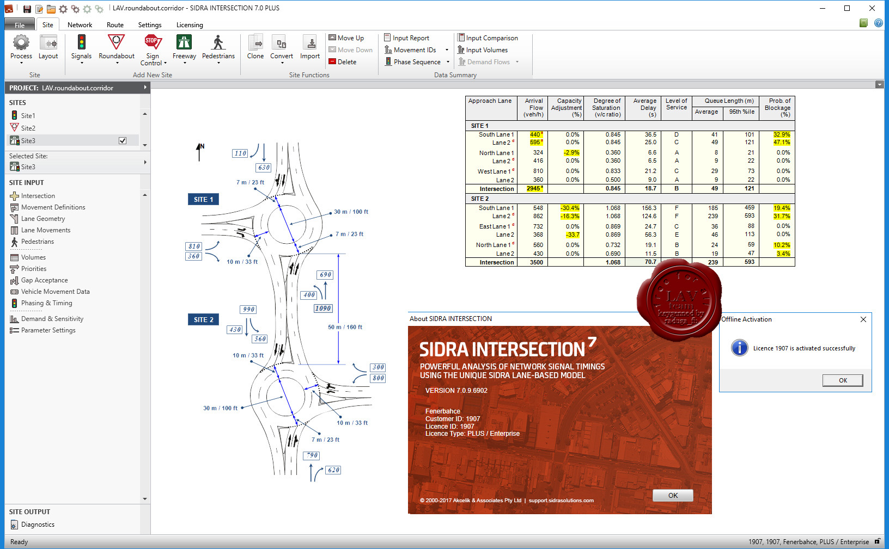889x549 pixels.
Task: Select Site1 in the Sites list
Action: click(x=28, y=116)
